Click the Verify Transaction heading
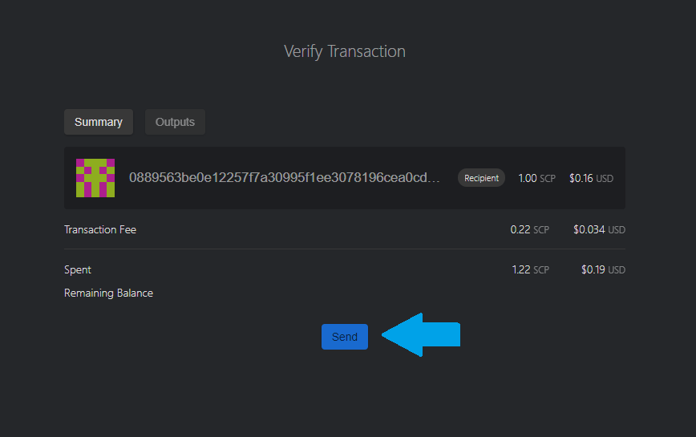 (x=345, y=51)
